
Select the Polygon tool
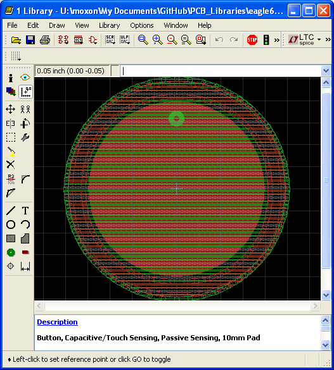pyautogui.click(x=25, y=238)
